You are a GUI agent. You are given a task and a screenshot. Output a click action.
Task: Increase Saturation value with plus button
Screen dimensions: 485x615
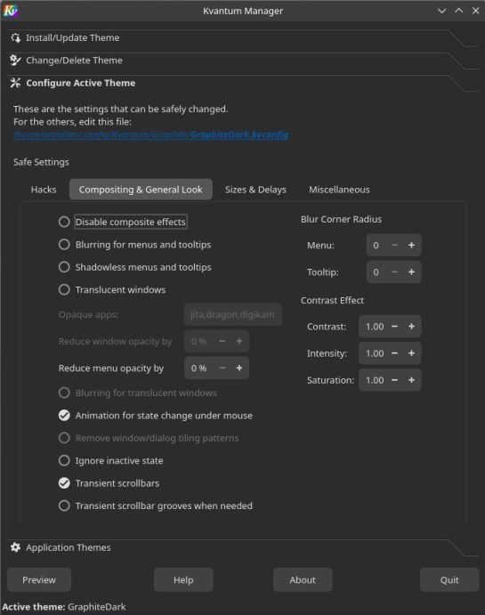coord(411,380)
